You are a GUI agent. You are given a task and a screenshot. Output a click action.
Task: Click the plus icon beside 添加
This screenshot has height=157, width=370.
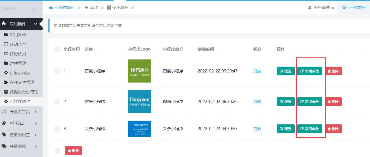pyautogui.click(x=86, y=8)
